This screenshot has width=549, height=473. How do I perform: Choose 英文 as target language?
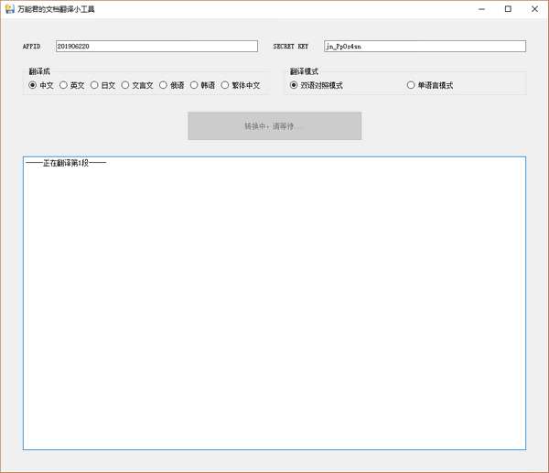(x=71, y=85)
